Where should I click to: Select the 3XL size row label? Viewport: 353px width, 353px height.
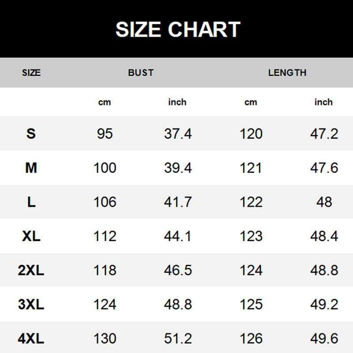click(31, 304)
